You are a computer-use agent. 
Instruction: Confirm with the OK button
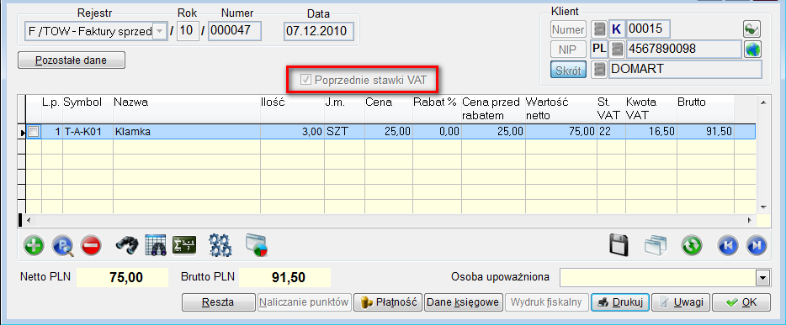[x=741, y=302]
